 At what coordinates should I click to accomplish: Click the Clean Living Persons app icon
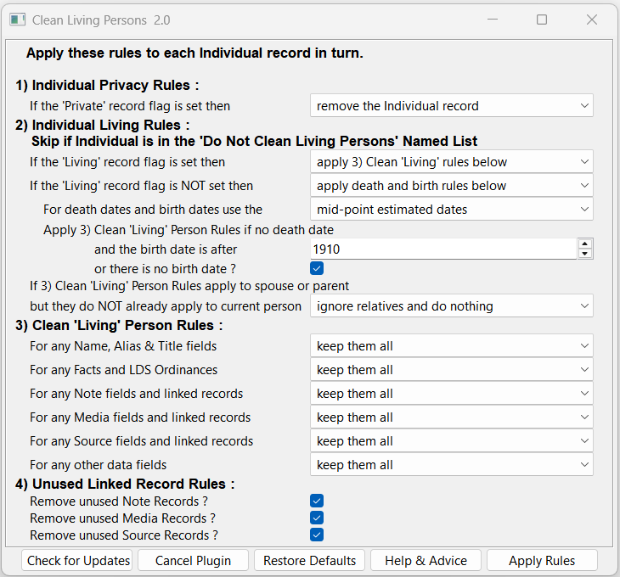17,20
